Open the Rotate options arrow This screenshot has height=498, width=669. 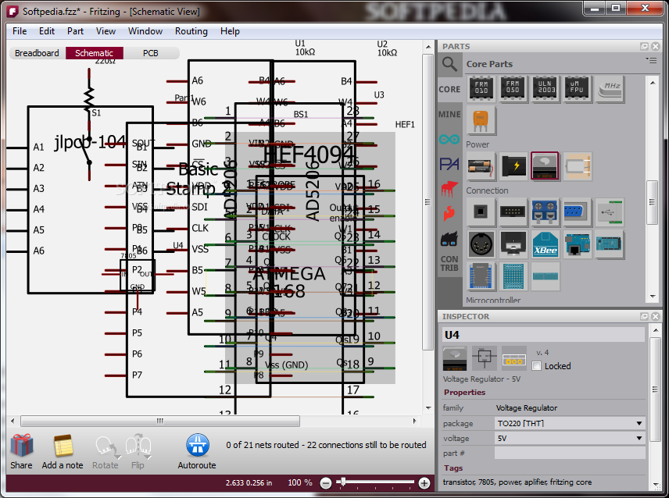pyautogui.click(x=117, y=457)
